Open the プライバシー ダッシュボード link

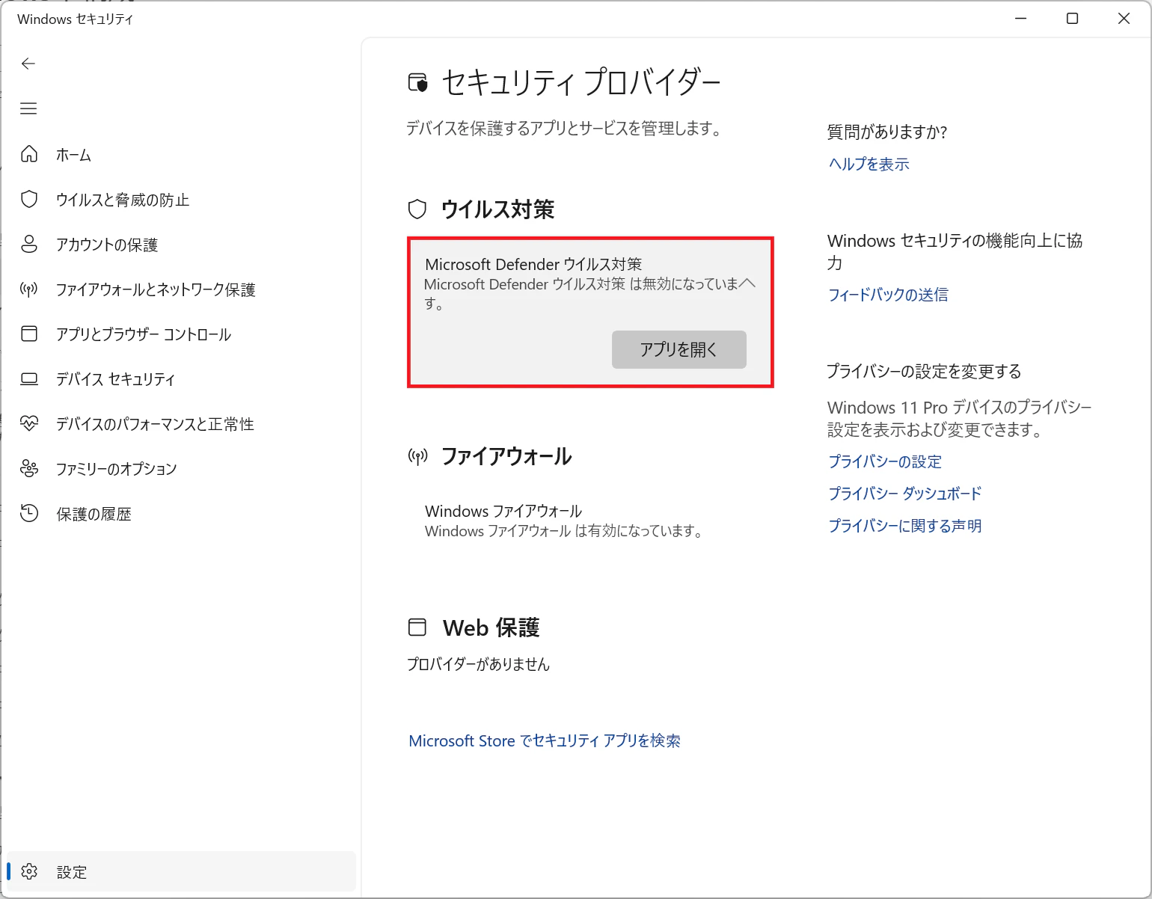[904, 494]
